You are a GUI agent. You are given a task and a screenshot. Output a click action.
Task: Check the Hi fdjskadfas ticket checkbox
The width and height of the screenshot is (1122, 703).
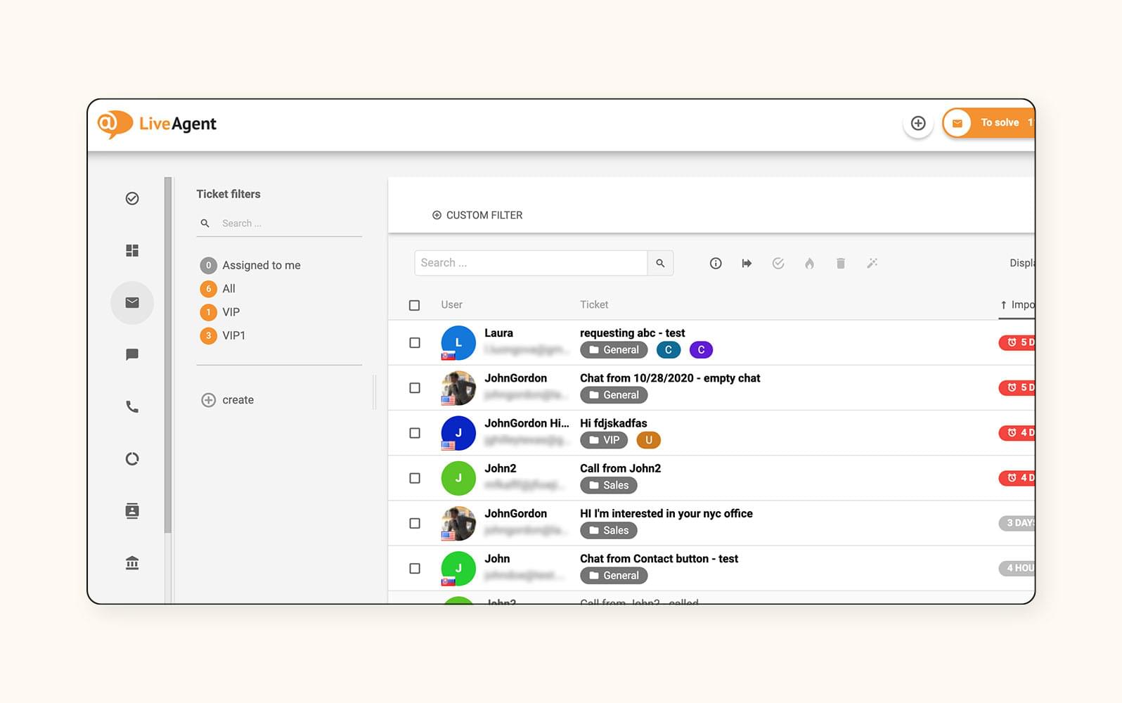pyautogui.click(x=415, y=433)
